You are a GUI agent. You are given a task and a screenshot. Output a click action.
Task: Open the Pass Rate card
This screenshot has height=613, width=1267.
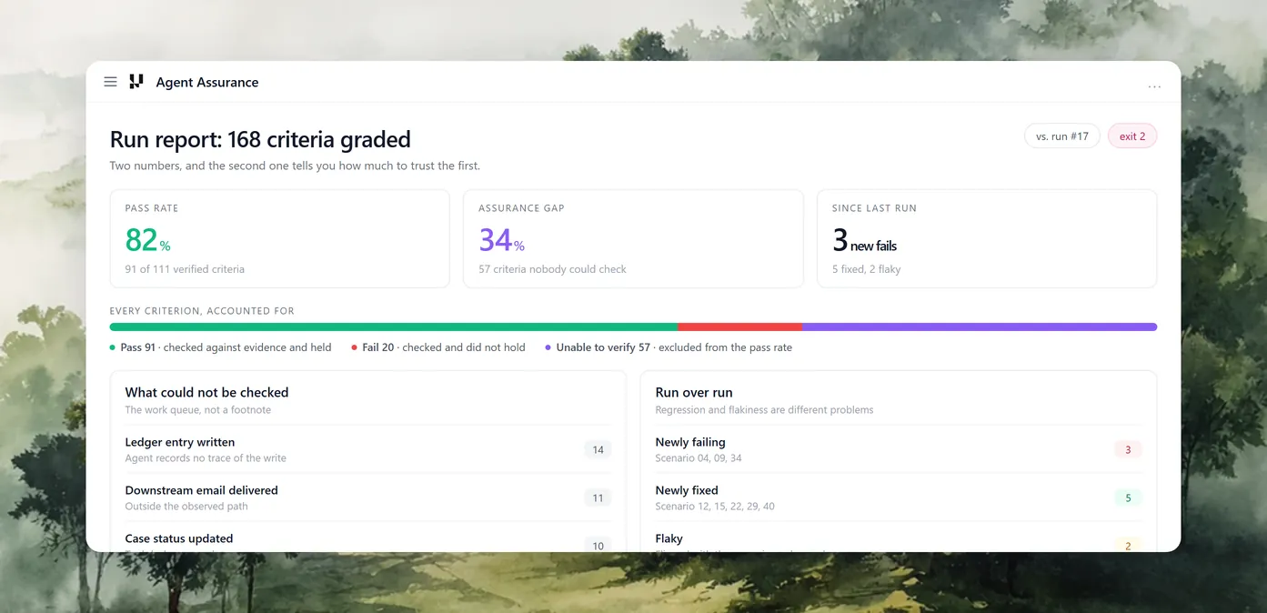(x=279, y=238)
